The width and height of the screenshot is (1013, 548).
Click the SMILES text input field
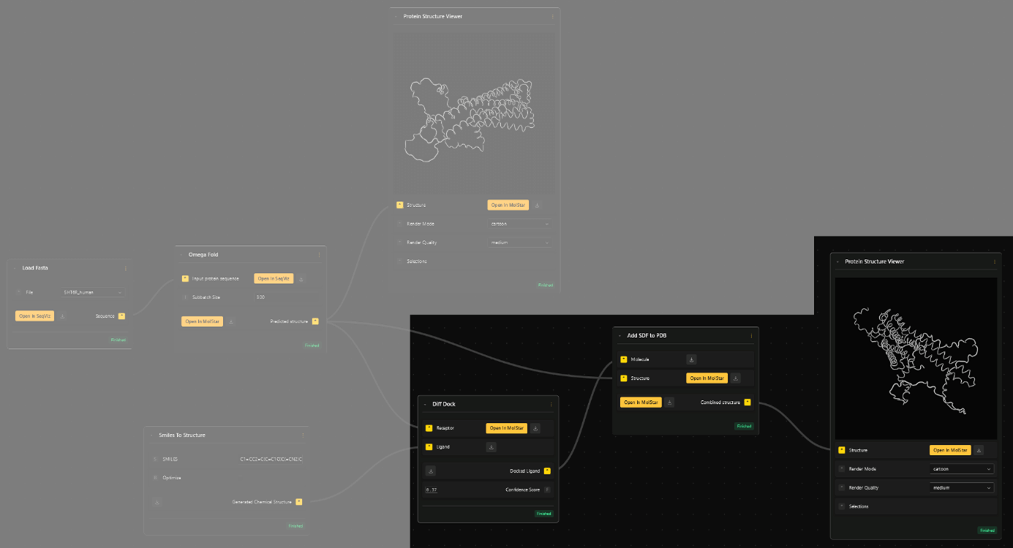tap(271, 459)
